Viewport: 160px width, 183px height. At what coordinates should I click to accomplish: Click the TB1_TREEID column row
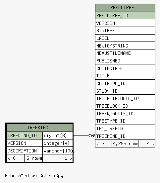pyautogui.click(x=125, y=129)
